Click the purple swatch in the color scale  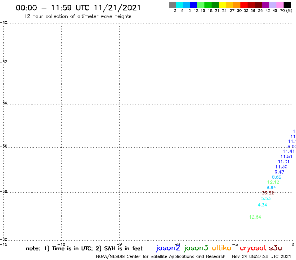click(x=266, y=5)
